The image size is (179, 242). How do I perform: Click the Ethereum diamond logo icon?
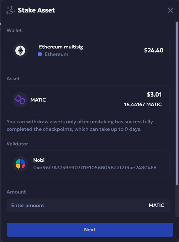(x=20, y=51)
